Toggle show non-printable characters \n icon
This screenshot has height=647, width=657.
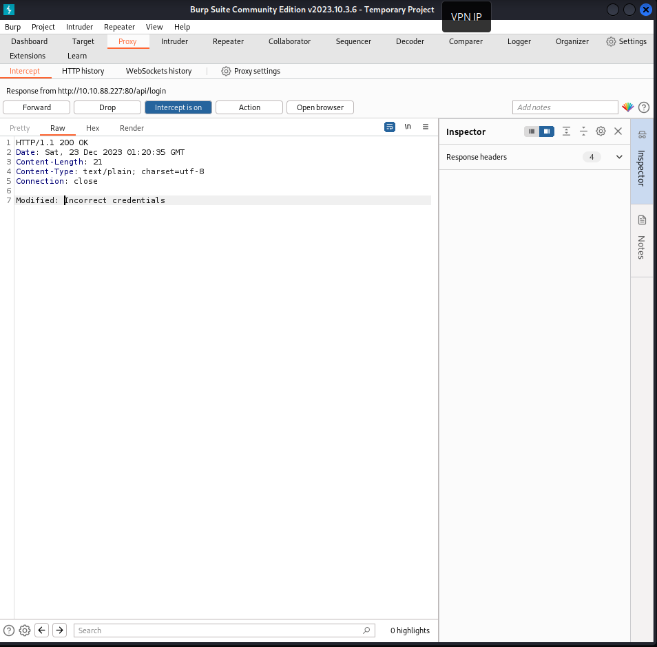tap(408, 127)
